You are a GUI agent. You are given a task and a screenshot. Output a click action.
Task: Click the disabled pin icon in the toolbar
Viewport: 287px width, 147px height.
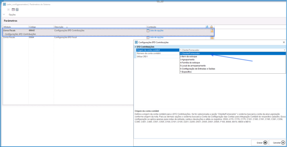9,10
